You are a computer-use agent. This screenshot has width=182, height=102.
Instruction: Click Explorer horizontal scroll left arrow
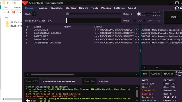3,99
